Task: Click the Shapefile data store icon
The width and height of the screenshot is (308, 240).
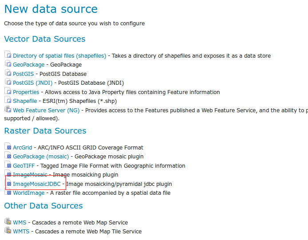Action: [8, 100]
